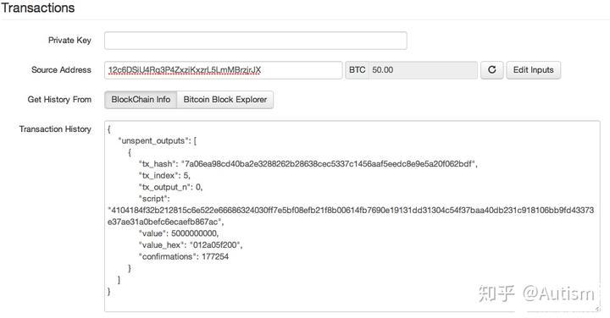Click the script hex string starting with 4104184f32b
The height and width of the screenshot is (318, 610).
[x=351, y=216]
